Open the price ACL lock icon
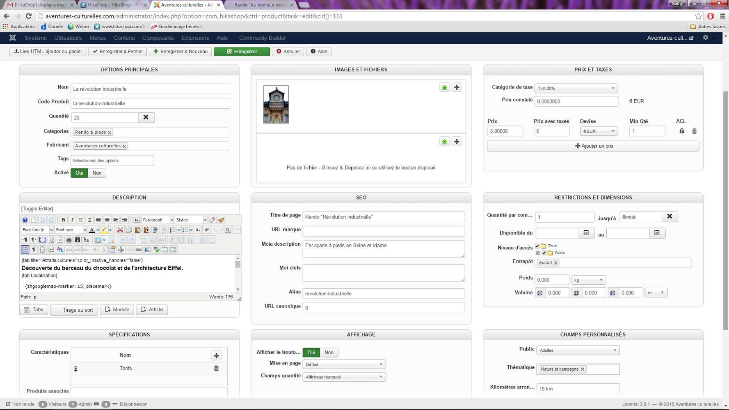 point(682,131)
